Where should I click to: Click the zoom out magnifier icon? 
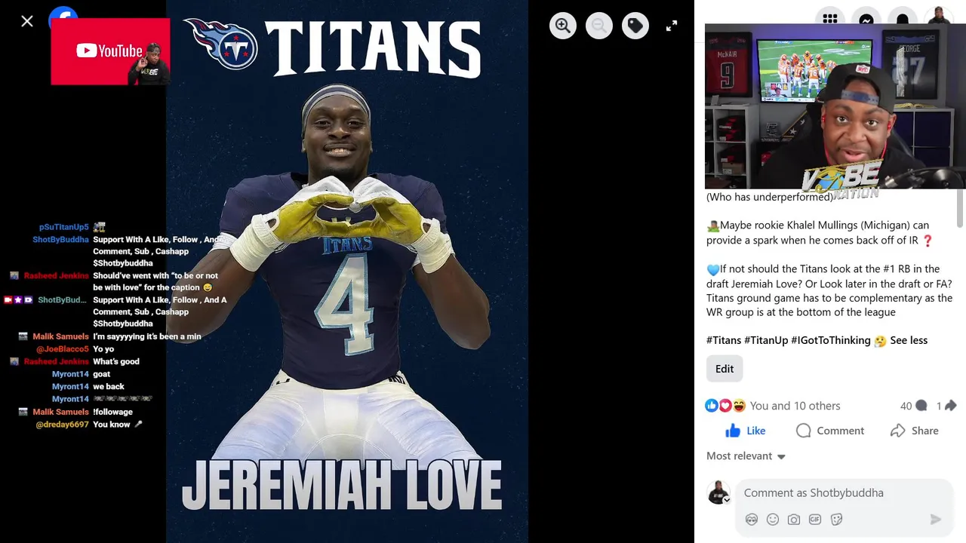point(599,26)
